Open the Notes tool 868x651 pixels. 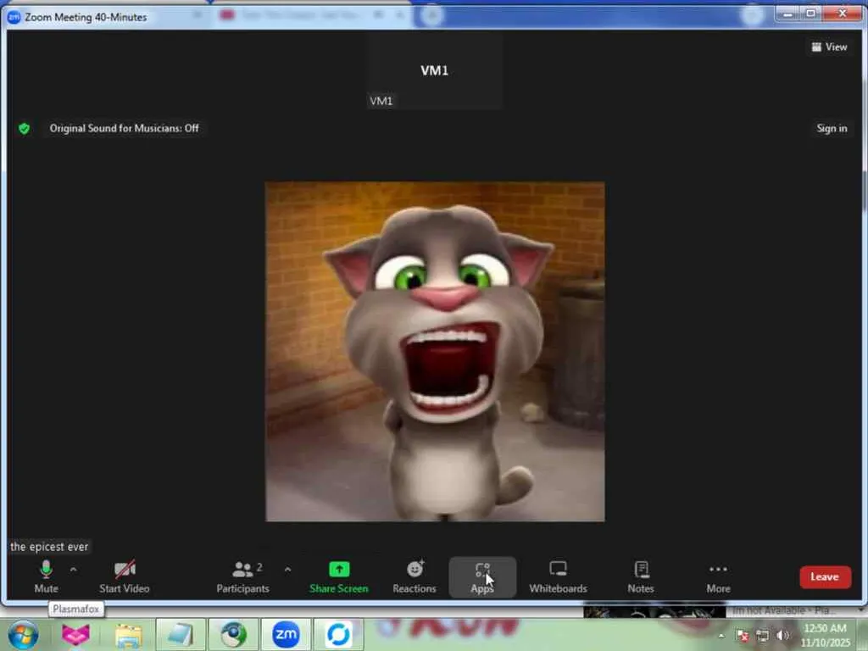(641, 576)
